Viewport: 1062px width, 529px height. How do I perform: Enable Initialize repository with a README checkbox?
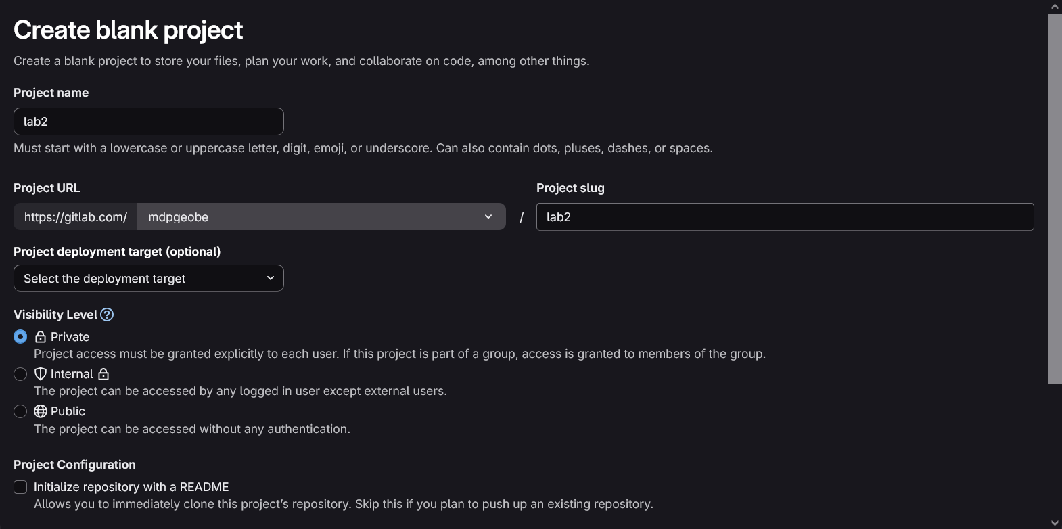click(20, 487)
